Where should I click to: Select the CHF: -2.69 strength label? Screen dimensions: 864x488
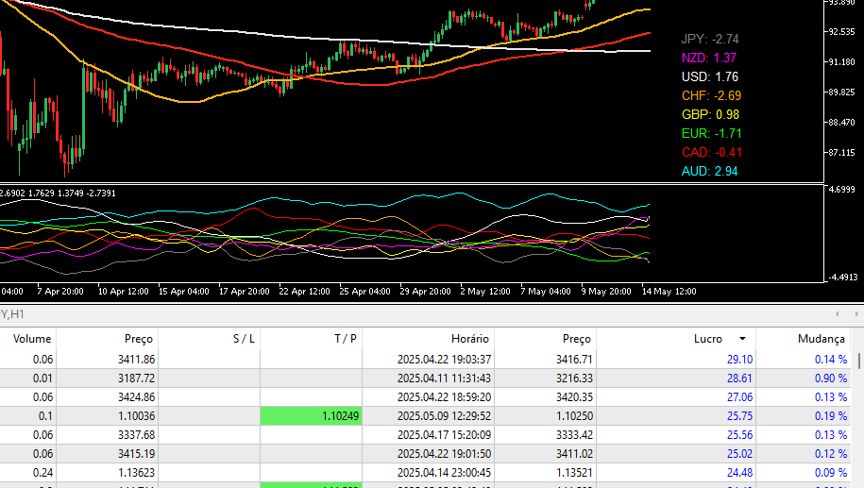pos(711,95)
